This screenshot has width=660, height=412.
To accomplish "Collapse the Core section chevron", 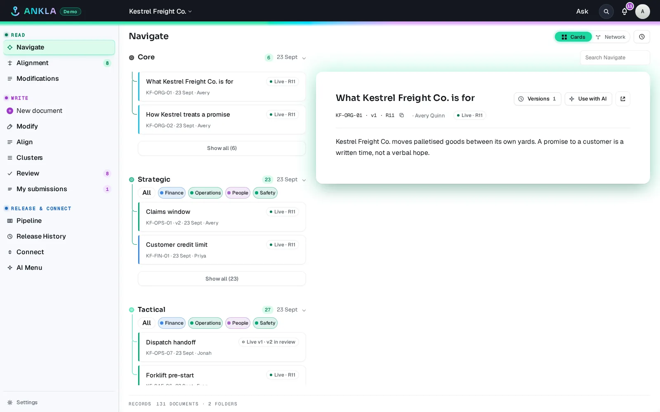I will [304, 58].
